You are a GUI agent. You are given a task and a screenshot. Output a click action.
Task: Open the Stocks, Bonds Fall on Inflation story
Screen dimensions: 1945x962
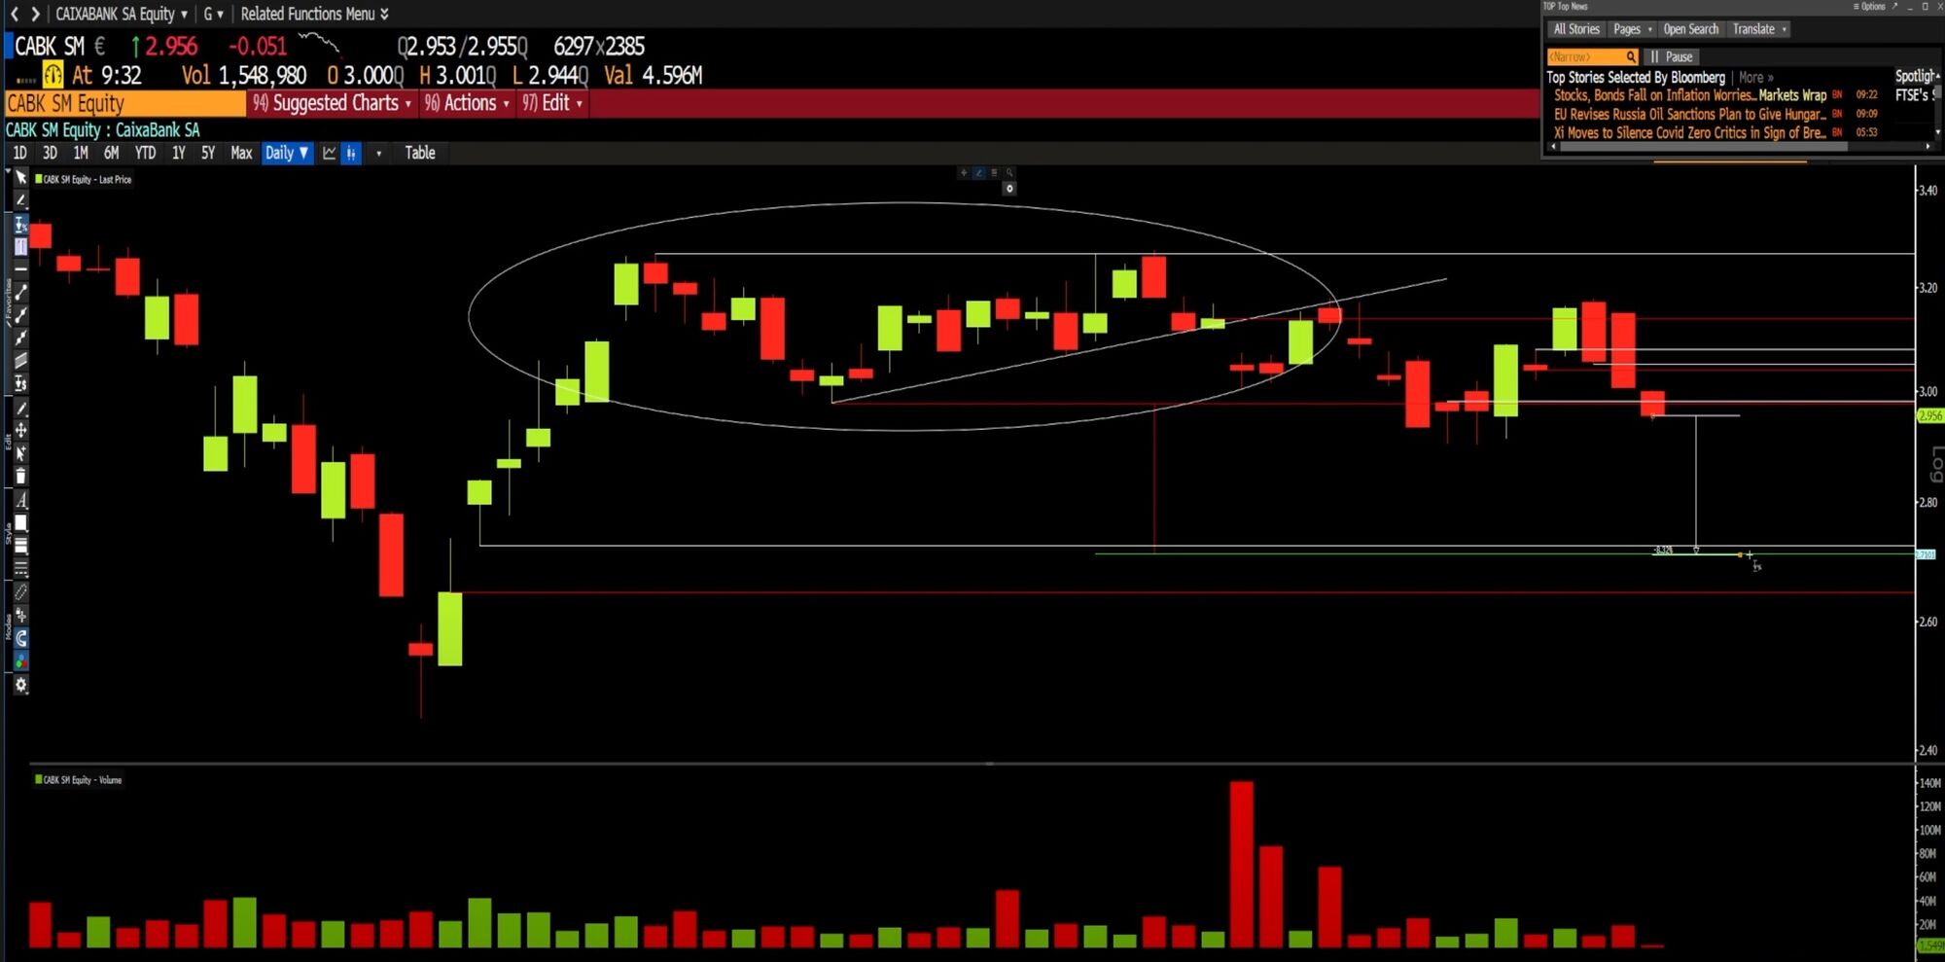[x=1690, y=95]
